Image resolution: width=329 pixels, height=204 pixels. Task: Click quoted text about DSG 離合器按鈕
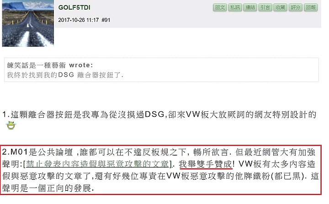[65, 75]
